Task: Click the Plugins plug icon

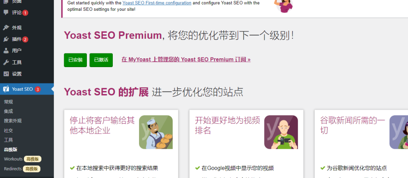Action: (6, 39)
